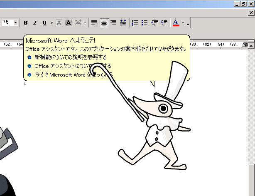Click the right indent marker on ruler
This screenshot has height=196, width=255.
click(244, 45)
